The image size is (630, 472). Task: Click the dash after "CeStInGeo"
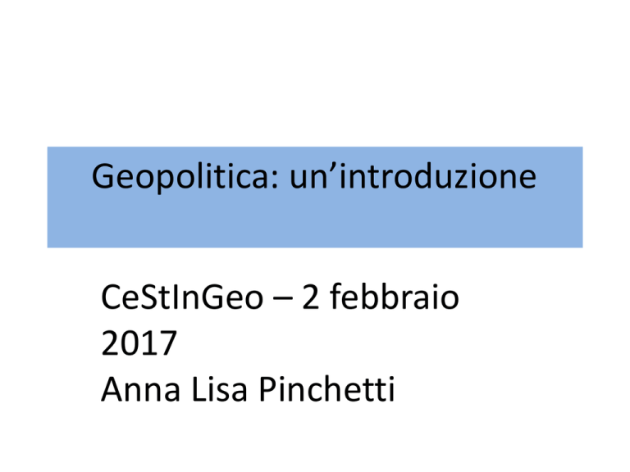[x=281, y=300]
